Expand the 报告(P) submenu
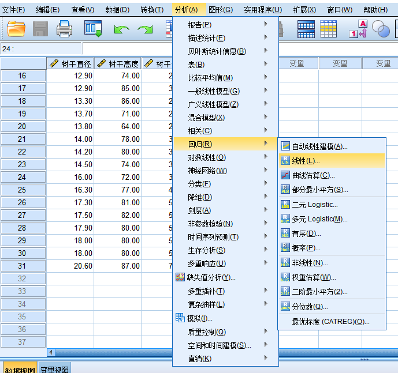398x373 pixels. pyautogui.click(x=225, y=25)
